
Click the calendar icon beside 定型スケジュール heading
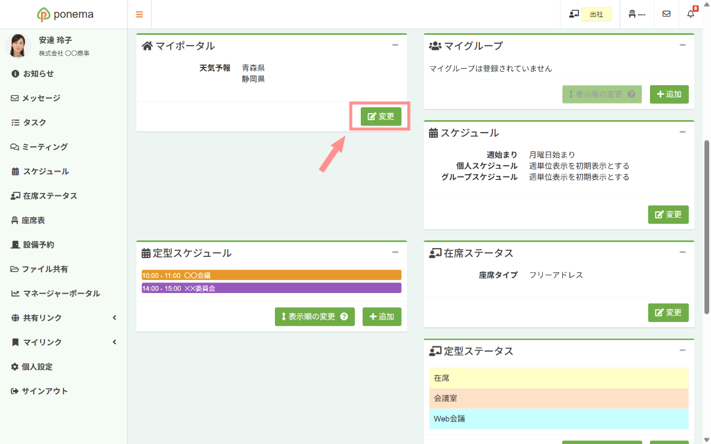click(146, 253)
